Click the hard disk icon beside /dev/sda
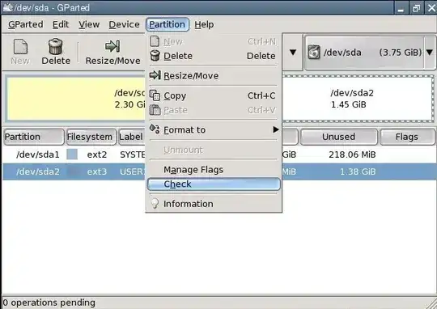 pyautogui.click(x=314, y=52)
